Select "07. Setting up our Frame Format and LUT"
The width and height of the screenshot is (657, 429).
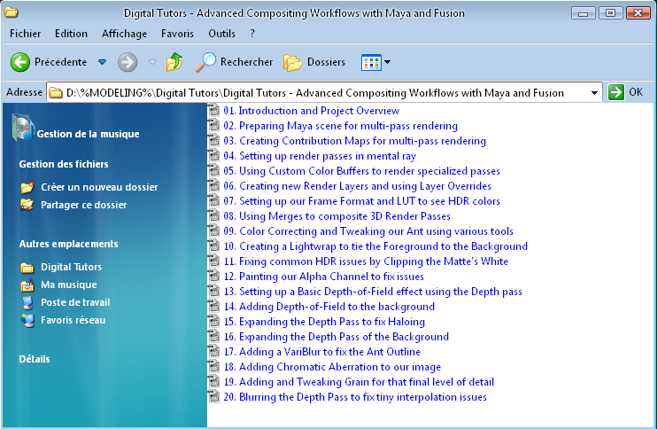point(361,201)
